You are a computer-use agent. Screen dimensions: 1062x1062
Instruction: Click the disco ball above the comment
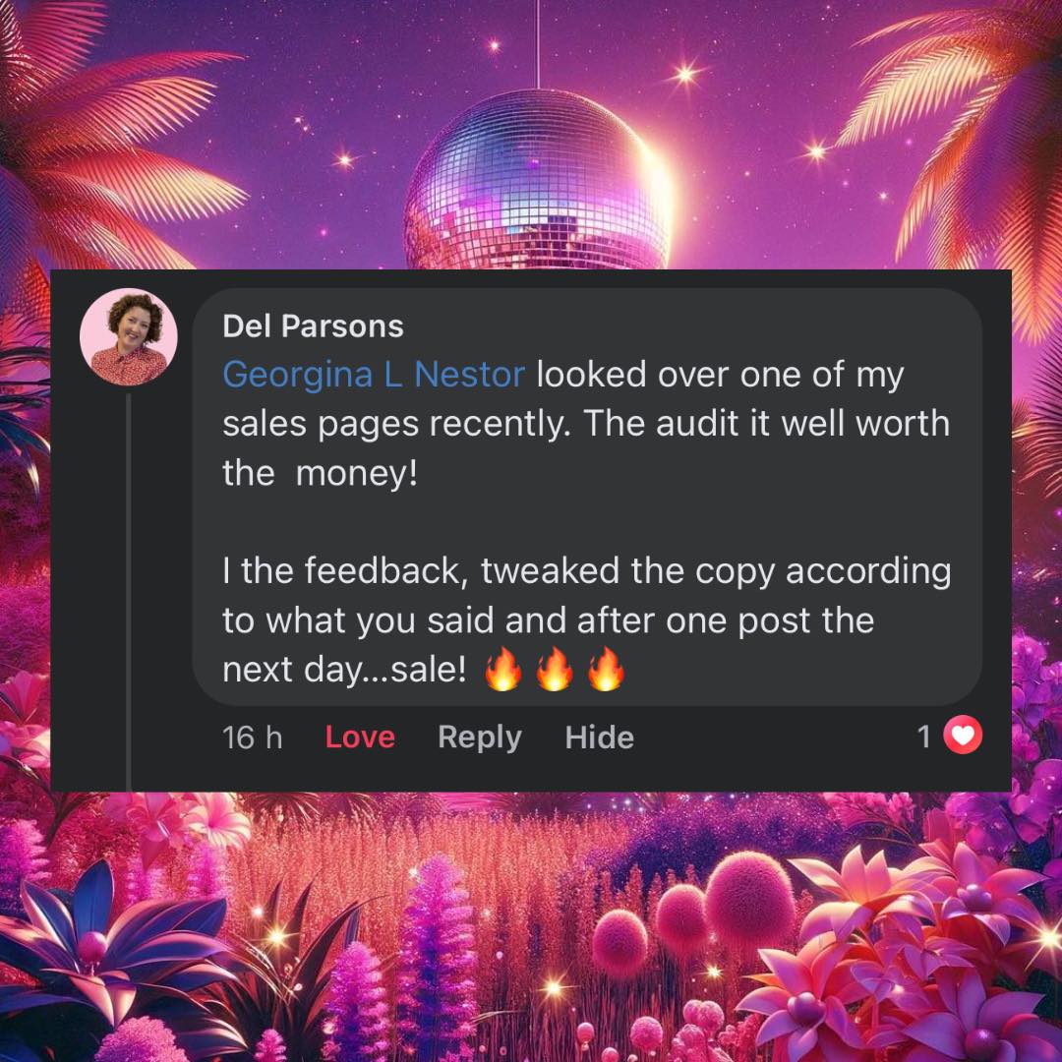tap(537, 180)
